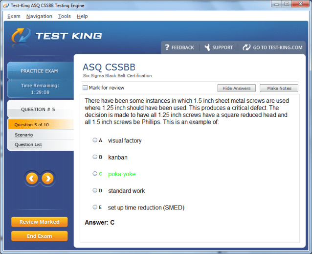Screen dimensions: 312x254
Task: Click Six Sigma Black Belt Certification subtitle
Action: click(x=117, y=76)
